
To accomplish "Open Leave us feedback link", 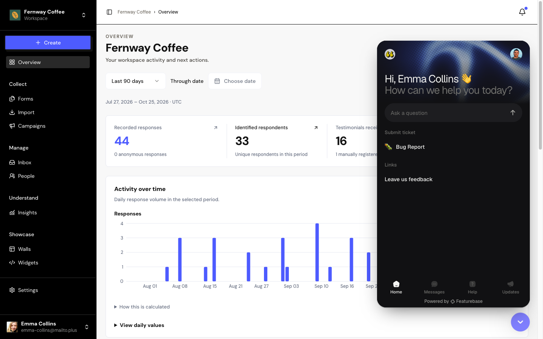I will [408, 179].
